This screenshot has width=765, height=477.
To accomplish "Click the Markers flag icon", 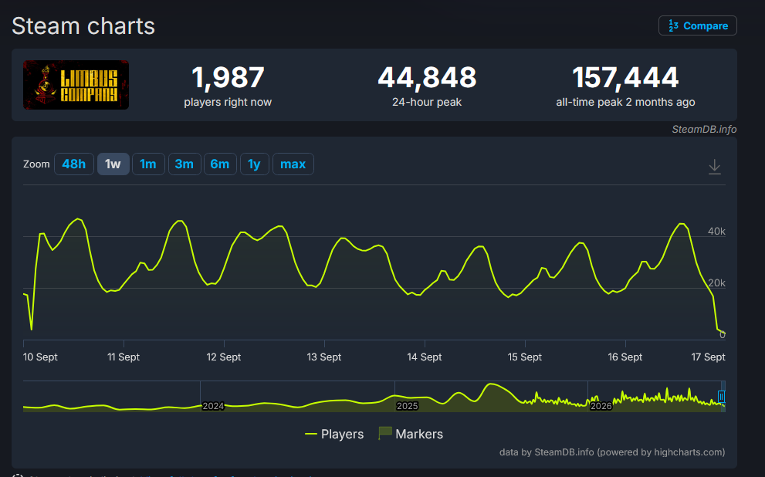I will point(385,433).
